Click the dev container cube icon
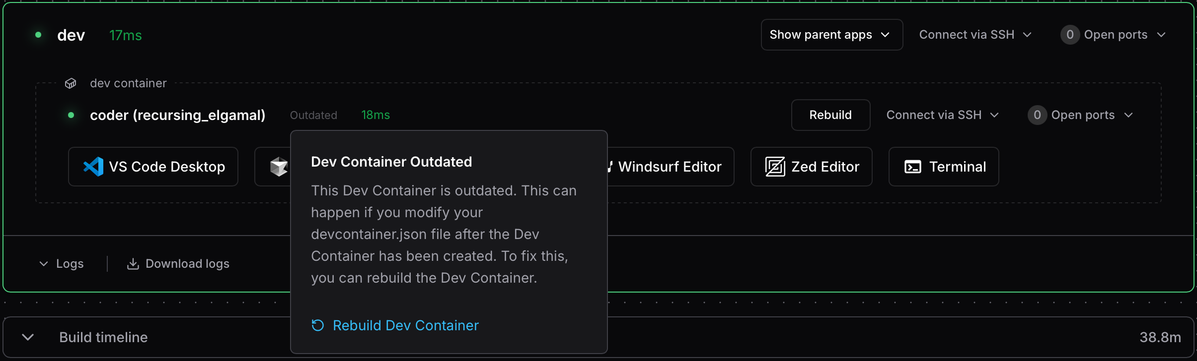1197x361 pixels. pos(70,83)
